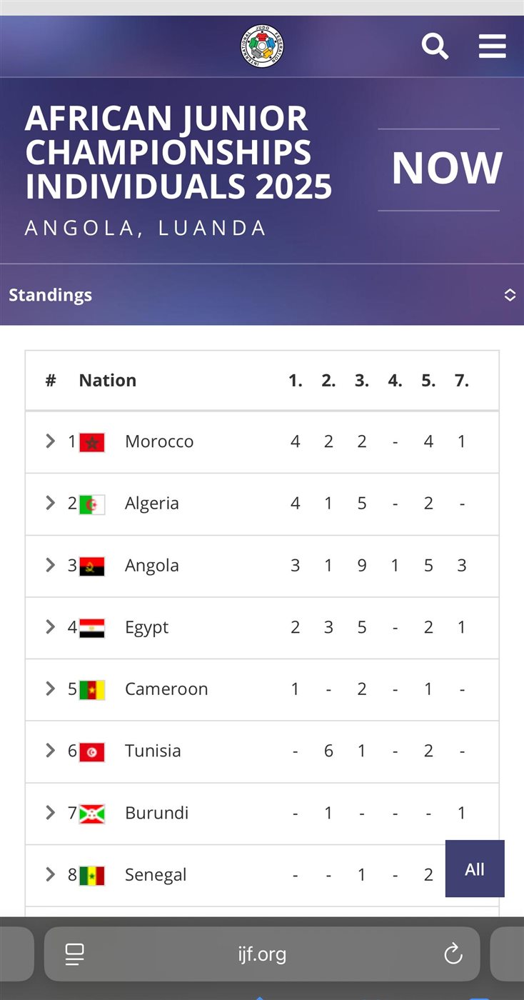Expand the Algeria row chevron
Viewport: 524px width, 1000px height.
tap(50, 504)
